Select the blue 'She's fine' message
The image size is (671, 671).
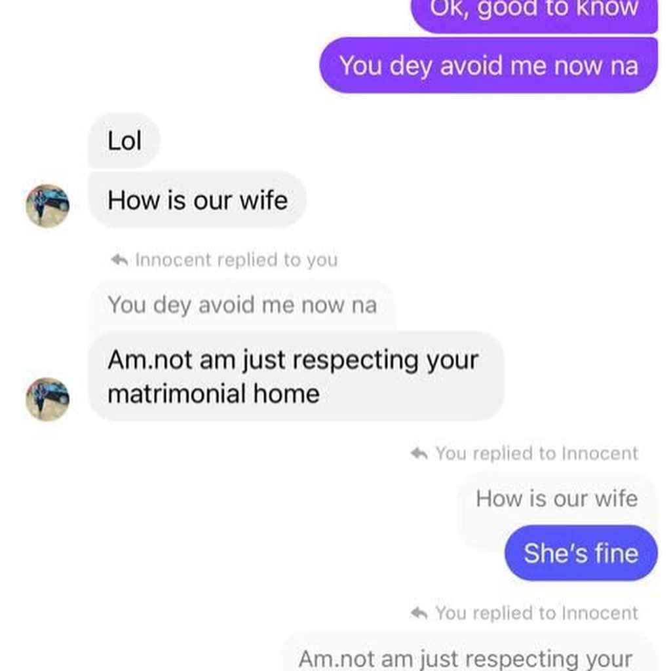(x=581, y=553)
